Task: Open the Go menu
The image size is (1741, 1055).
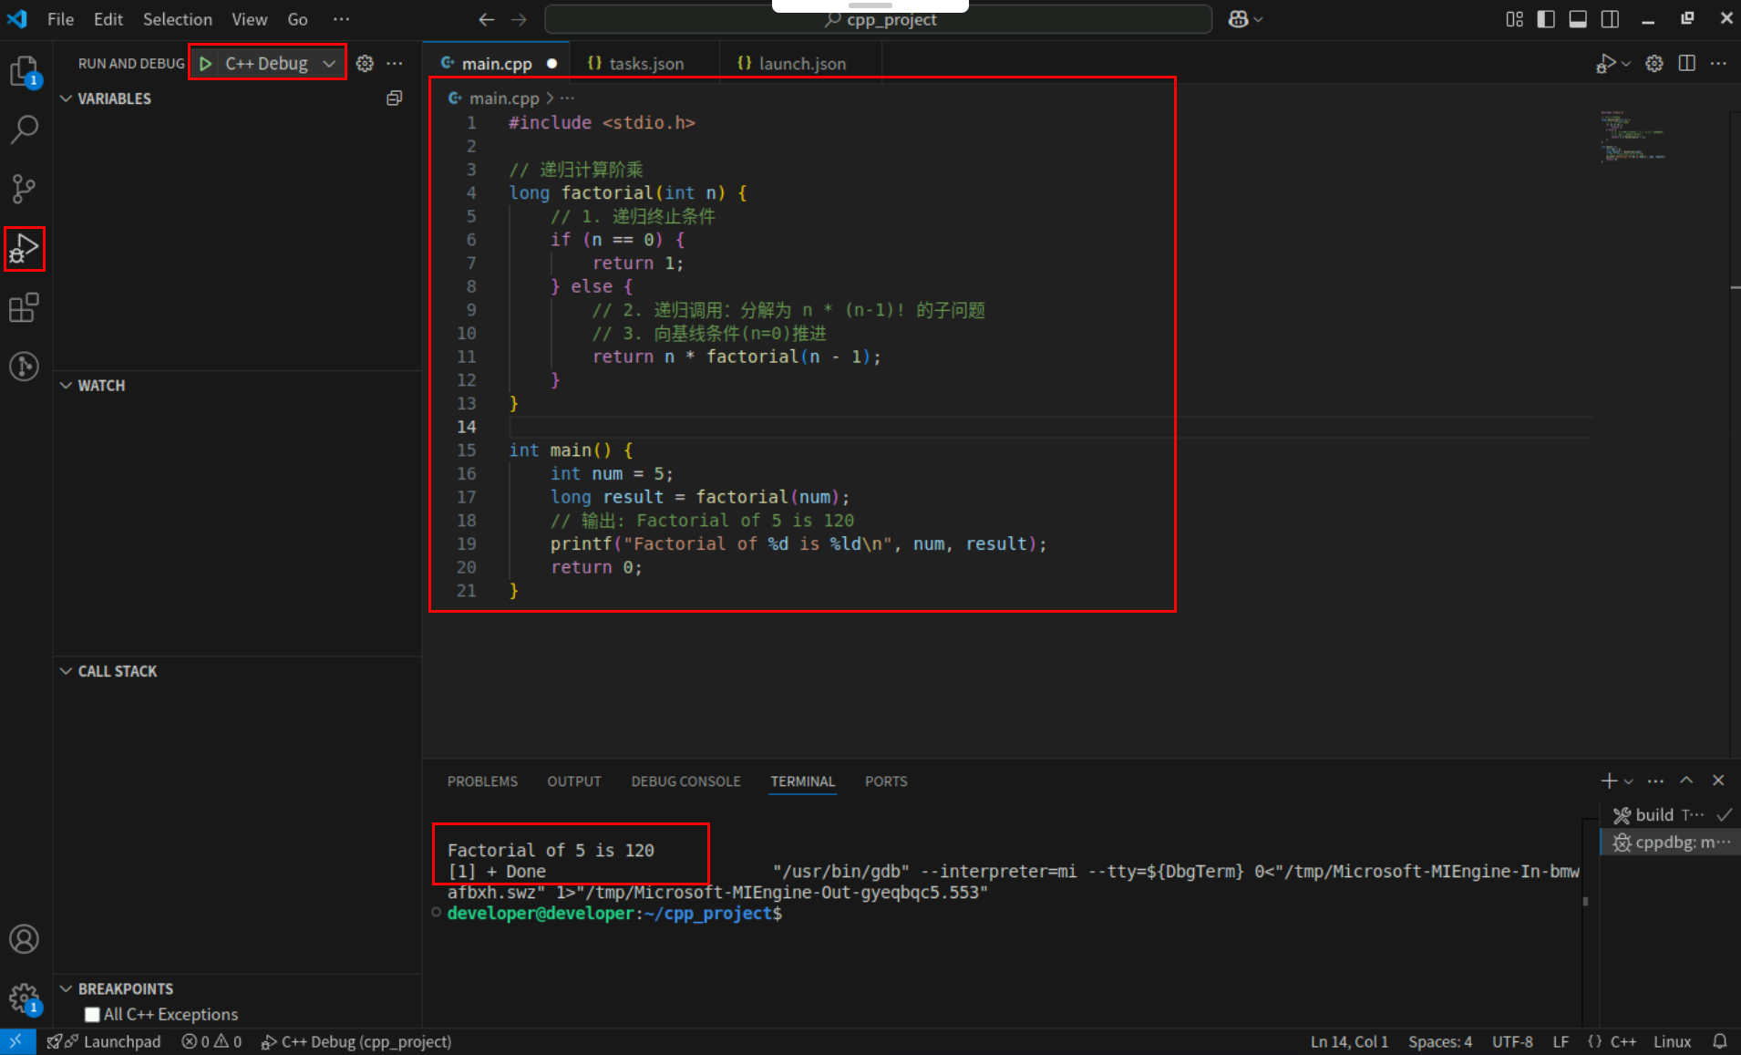Action: coord(297,19)
